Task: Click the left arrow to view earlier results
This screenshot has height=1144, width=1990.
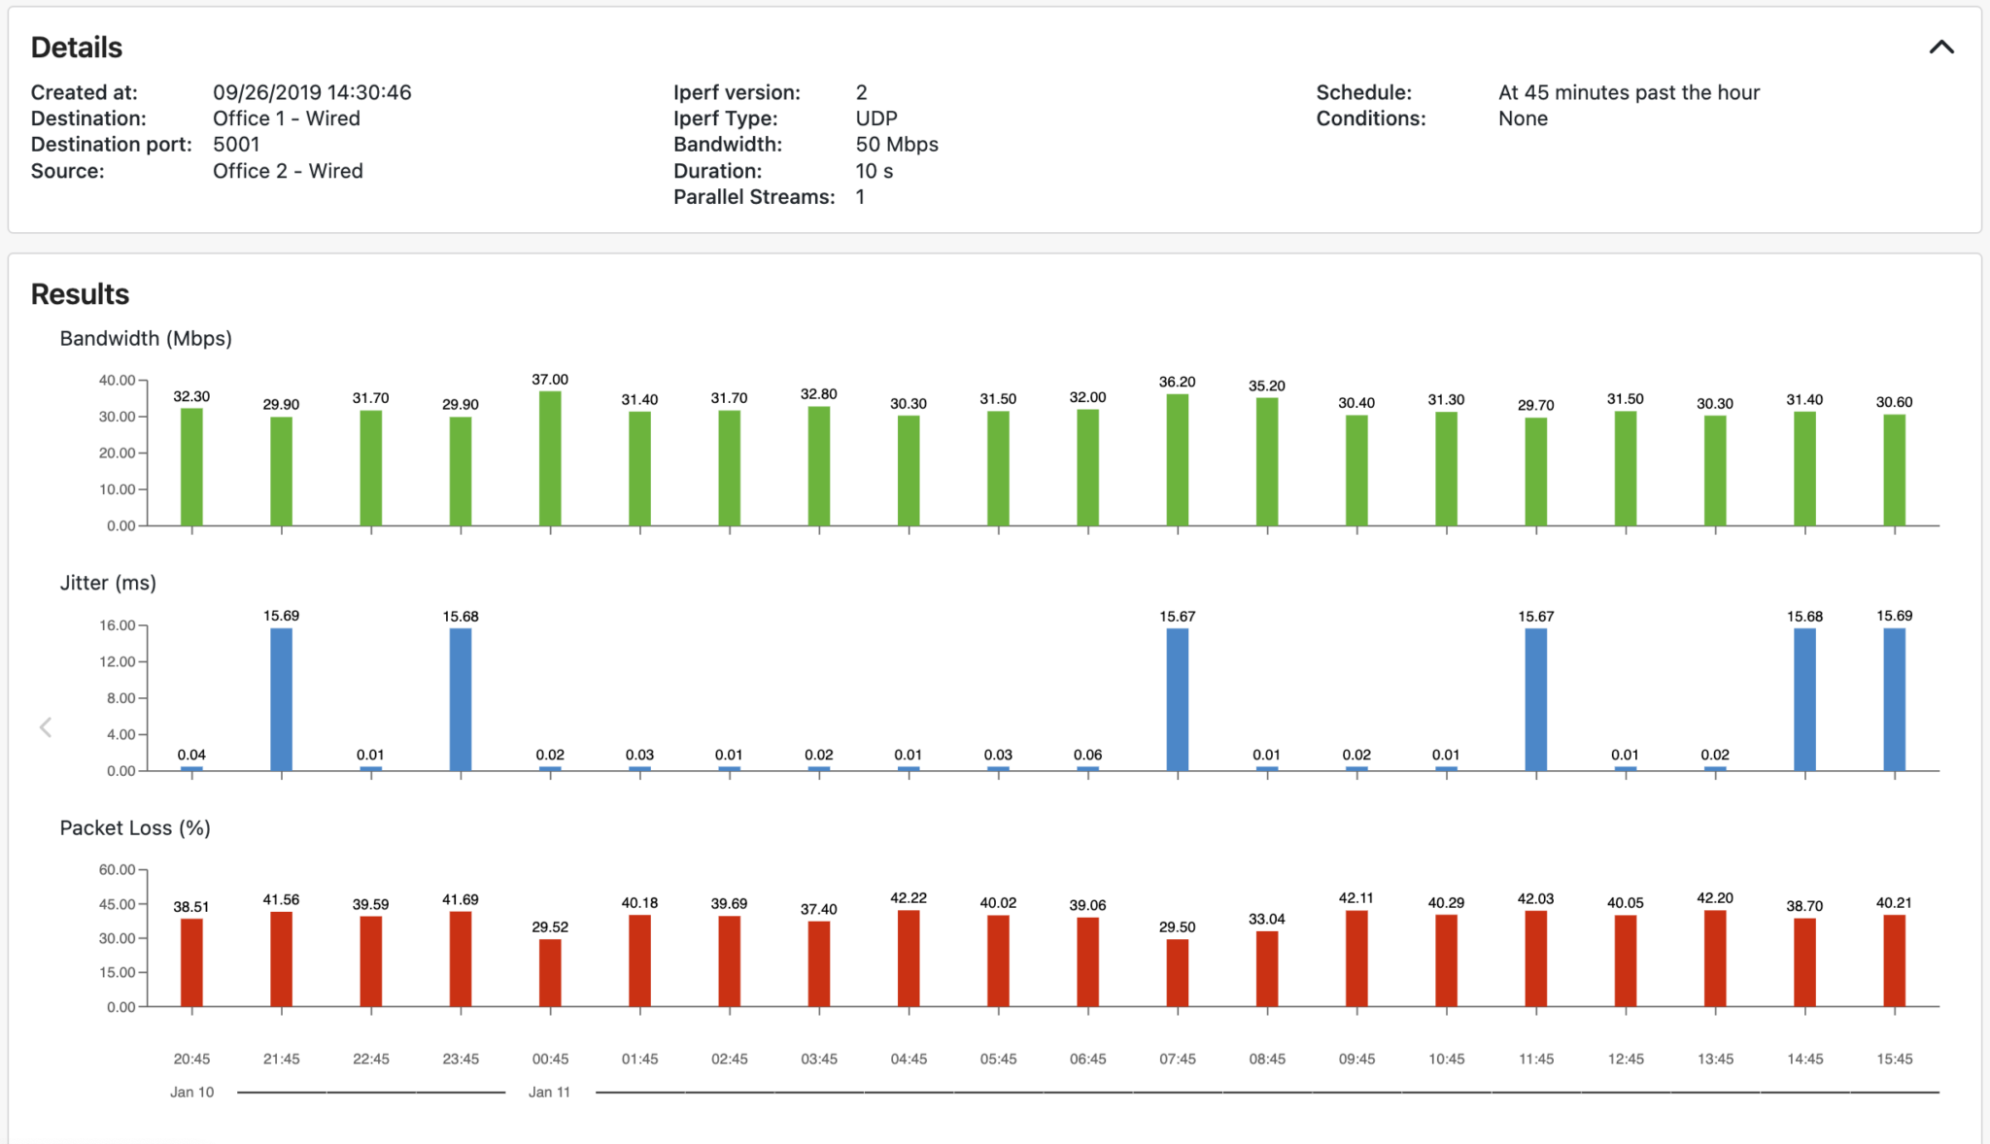Action: 45,725
